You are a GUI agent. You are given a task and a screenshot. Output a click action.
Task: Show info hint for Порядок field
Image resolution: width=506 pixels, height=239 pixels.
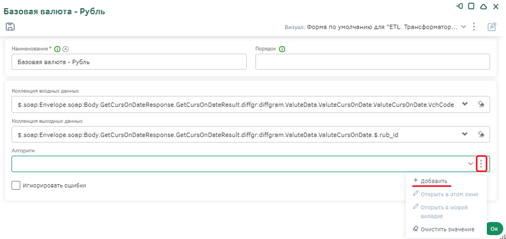point(282,49)
